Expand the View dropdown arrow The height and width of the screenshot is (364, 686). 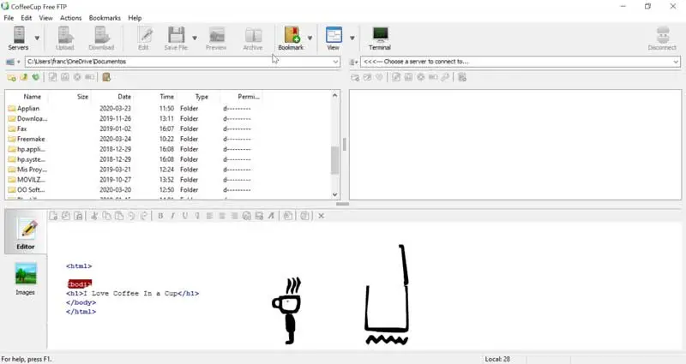click(x=352, y=38)
